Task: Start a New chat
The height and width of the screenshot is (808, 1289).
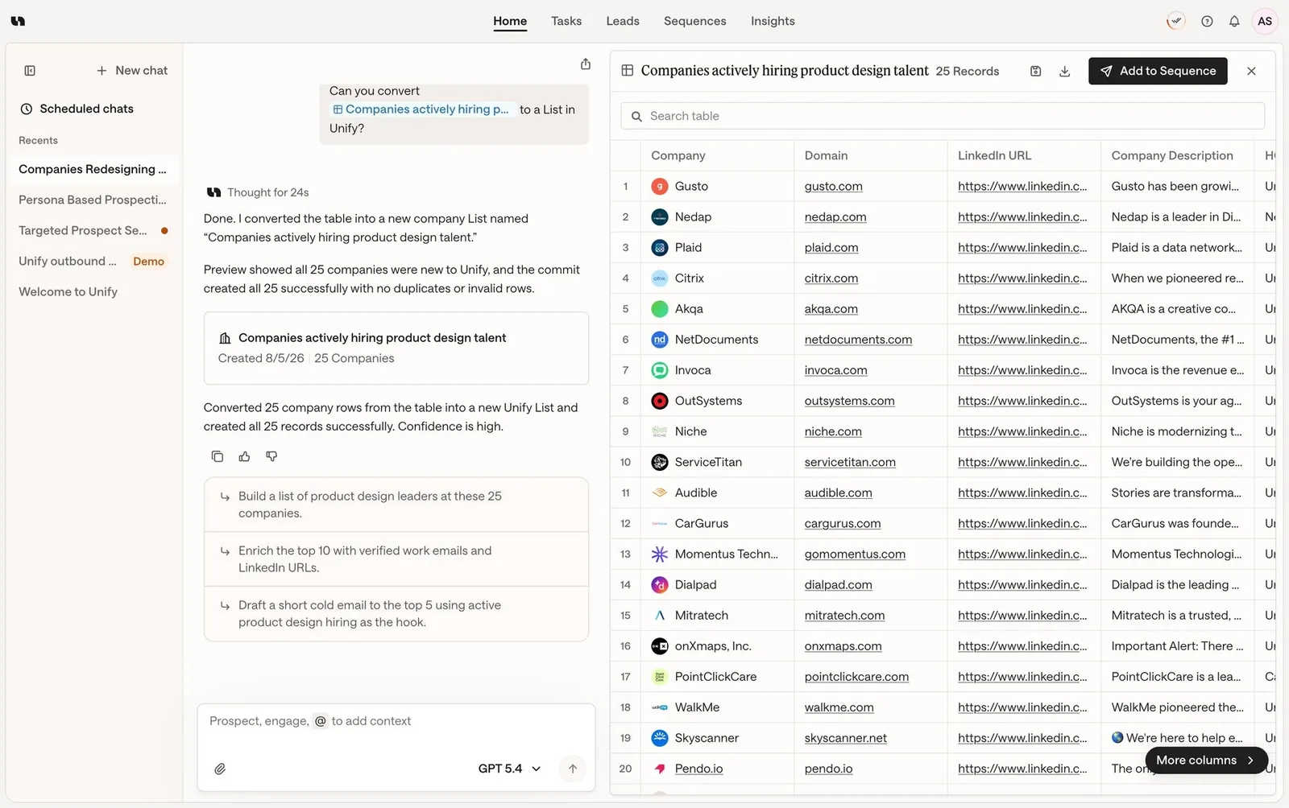Action: [132, 71]
